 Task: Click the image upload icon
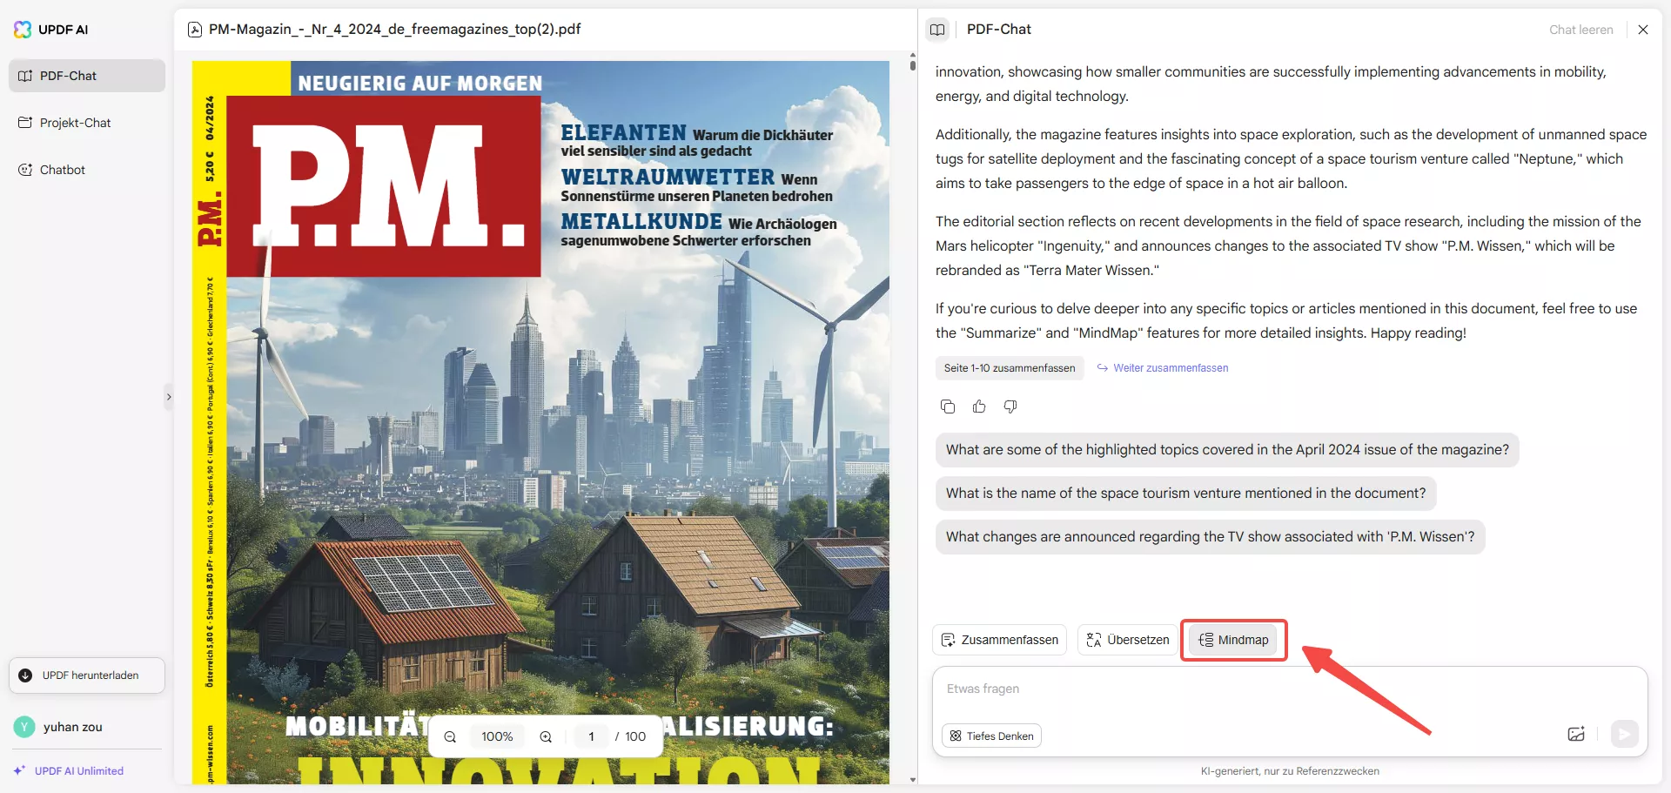pos(1576,735)
